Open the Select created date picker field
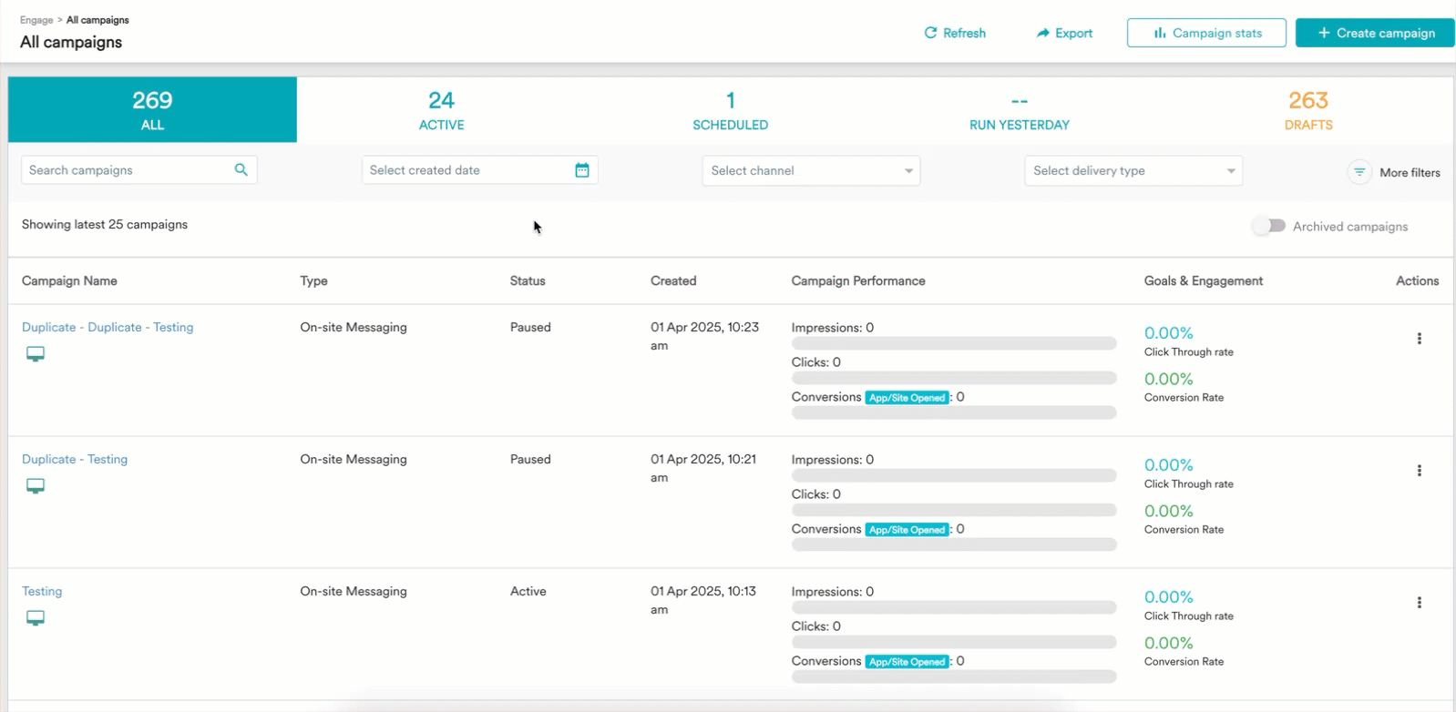1456x712 pixels. [467, 170]
